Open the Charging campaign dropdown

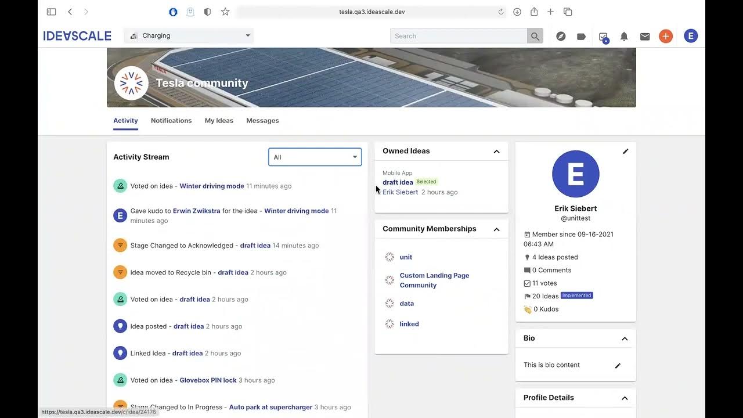tap(189, 36)
